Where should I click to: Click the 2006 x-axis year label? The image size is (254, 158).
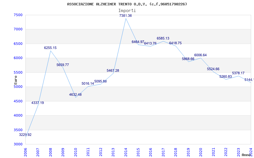pyautogui.click(x=25, y=152)
